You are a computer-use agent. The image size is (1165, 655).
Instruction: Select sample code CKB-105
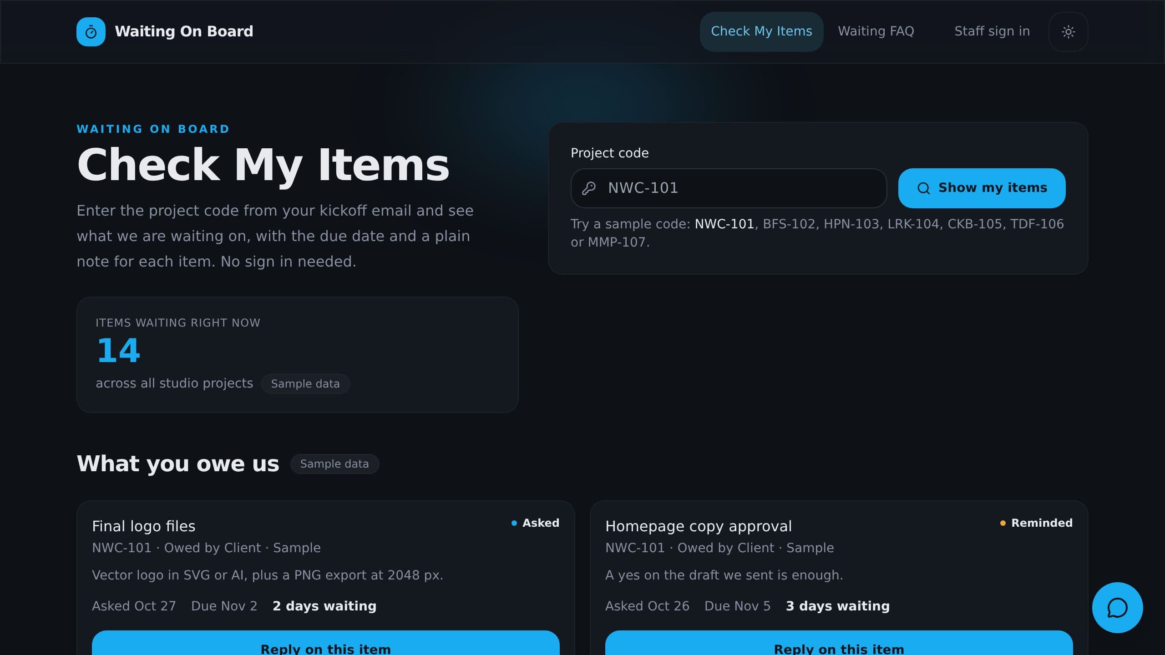click(975, 224)
